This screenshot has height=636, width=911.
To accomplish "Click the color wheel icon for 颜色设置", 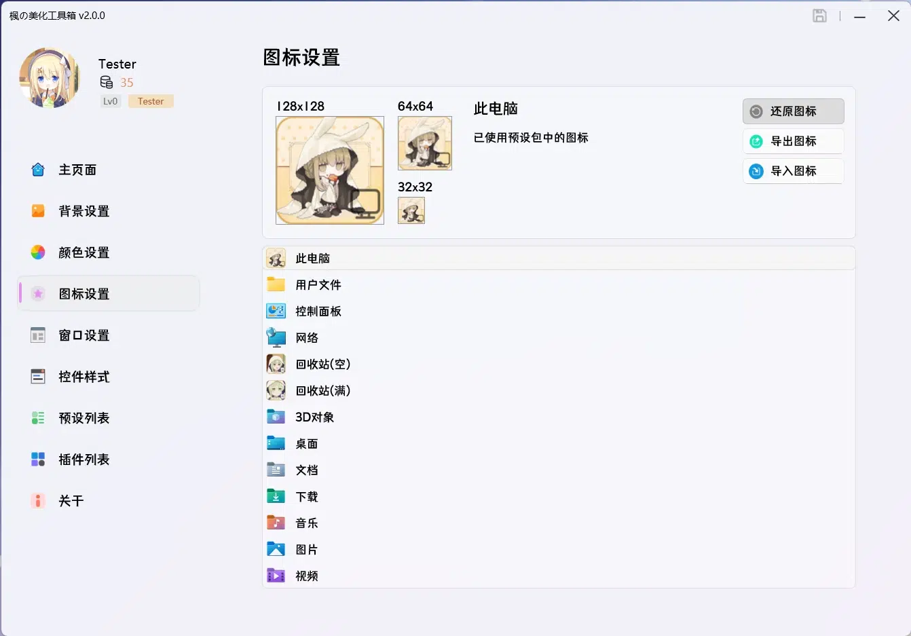I will (38, 252).
